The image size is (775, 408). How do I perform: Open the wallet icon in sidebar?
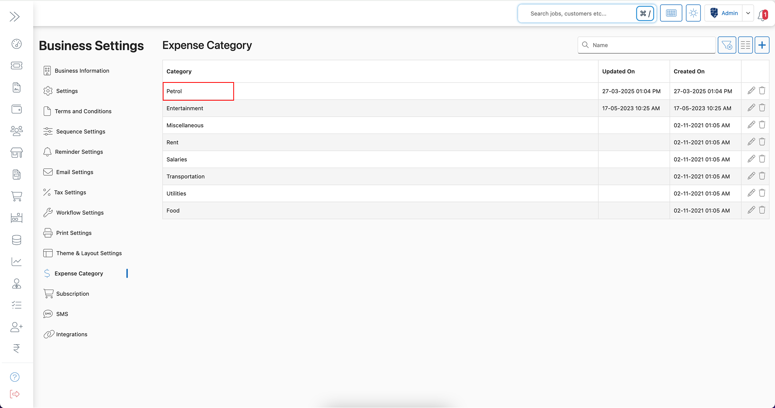(17, 109)
